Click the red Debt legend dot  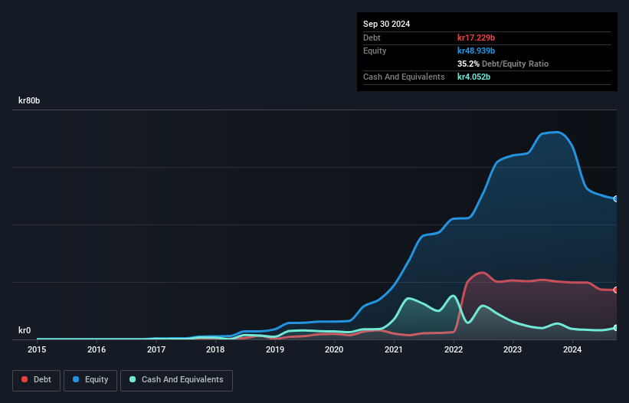tap(25, 379)
